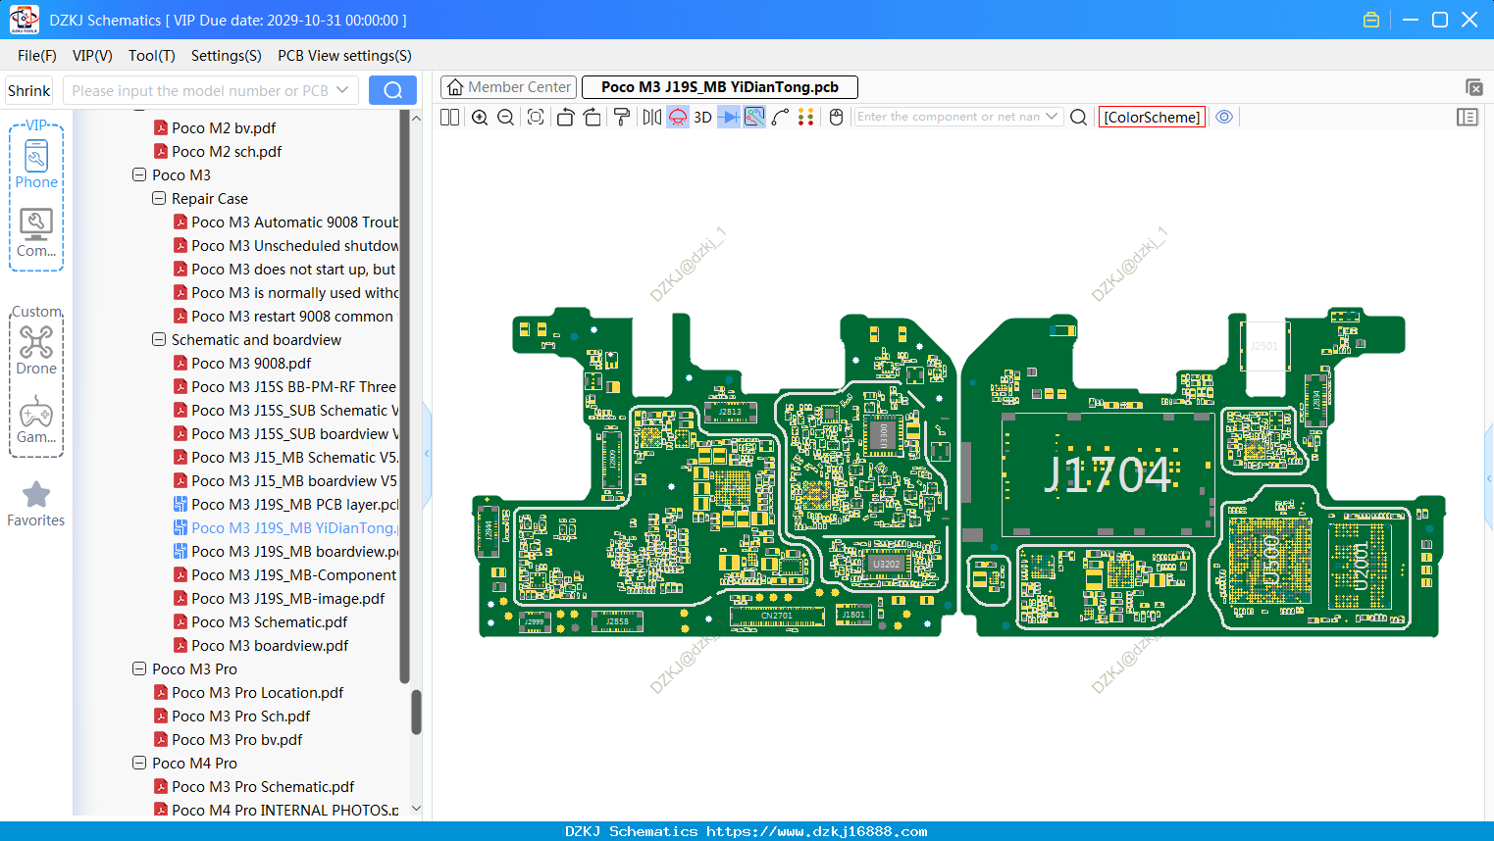
Task: Zoom out of the PCB view
Action: point(506,117)
